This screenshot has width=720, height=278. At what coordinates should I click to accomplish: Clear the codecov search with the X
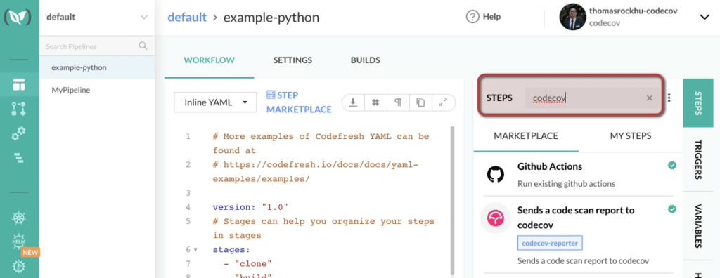pyautogui.click(x=649, y=98)
